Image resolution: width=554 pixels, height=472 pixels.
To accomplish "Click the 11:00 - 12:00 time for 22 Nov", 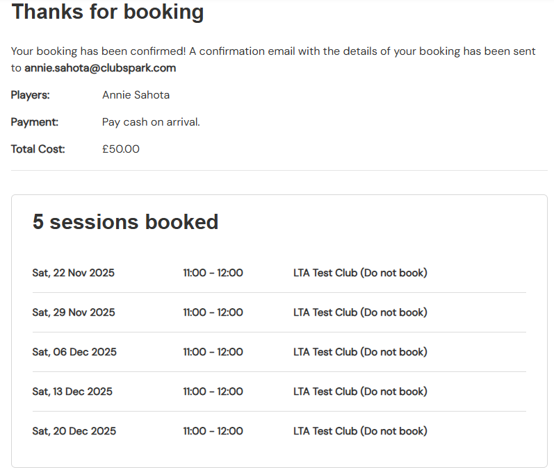I will tap(213, 273).
